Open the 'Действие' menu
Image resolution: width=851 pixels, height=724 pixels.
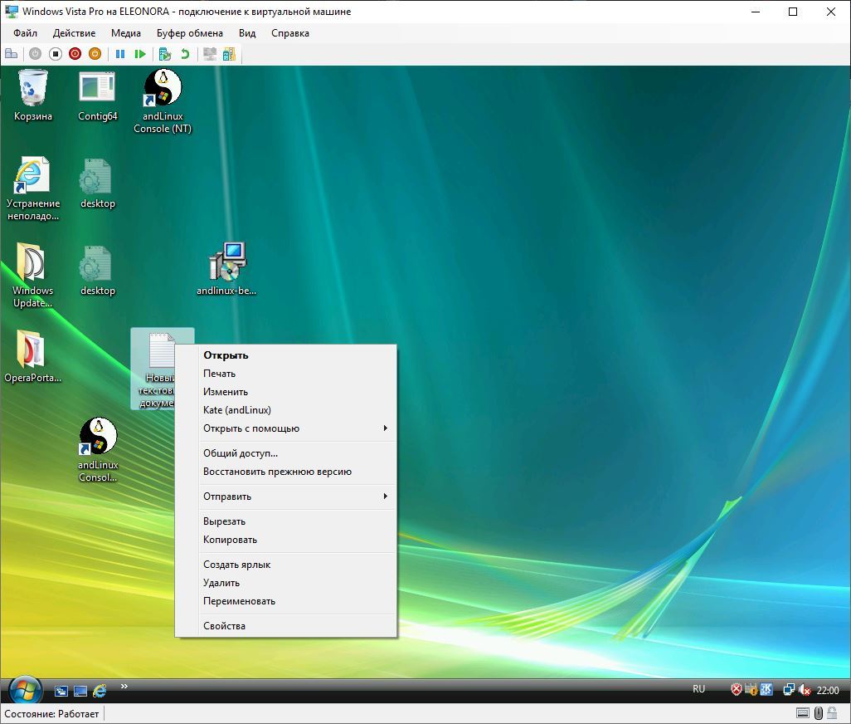click(74, 33)
